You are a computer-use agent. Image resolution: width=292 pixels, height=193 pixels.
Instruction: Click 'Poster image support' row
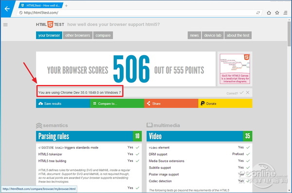199,174
